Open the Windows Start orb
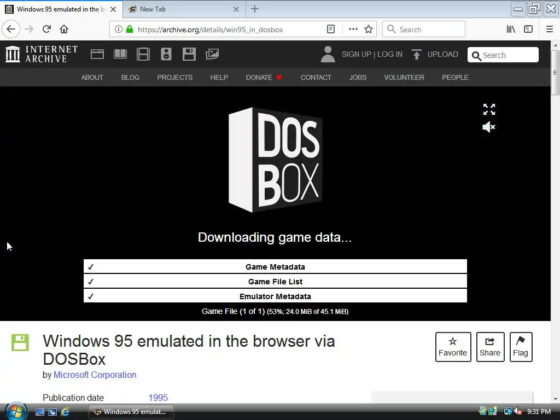This screenshot has width=560, height=420. coord(16,412)
